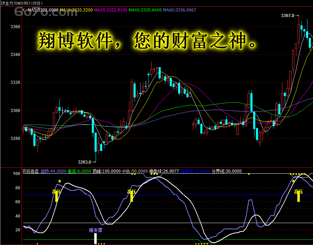
Task: Click the IF主力(040190) chart title
Action: pyautogui.click(x=22, y=3)
